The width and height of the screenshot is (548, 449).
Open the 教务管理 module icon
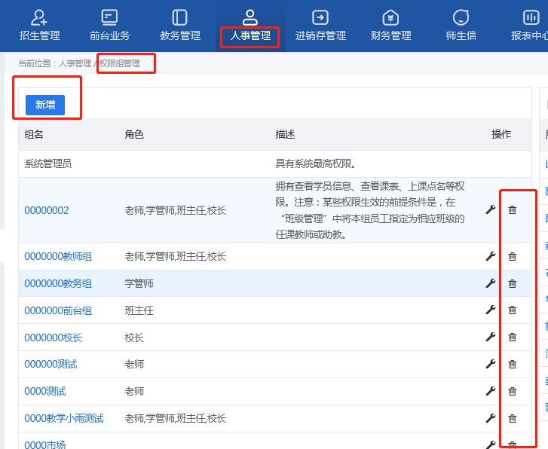(179, 17)
